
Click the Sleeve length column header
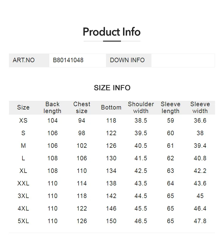click(x=171, y=107)
